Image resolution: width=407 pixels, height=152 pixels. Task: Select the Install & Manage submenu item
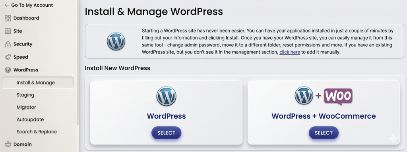click(x=38, y=83)
